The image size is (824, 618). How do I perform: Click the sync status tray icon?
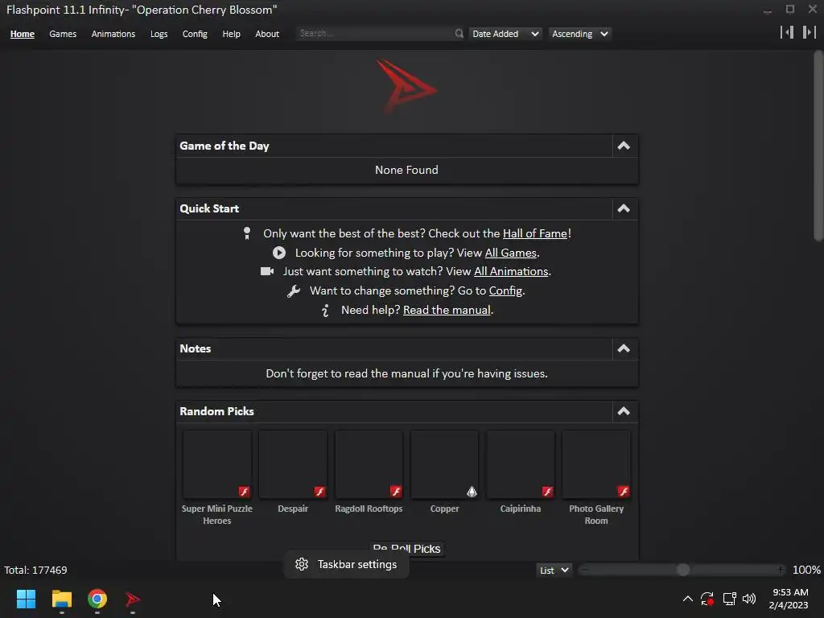[707, 599]
